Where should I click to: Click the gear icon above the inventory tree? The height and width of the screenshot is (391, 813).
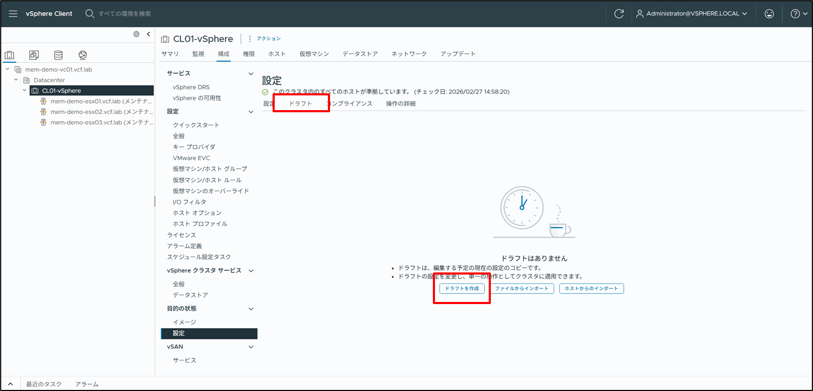coord(136,34)
